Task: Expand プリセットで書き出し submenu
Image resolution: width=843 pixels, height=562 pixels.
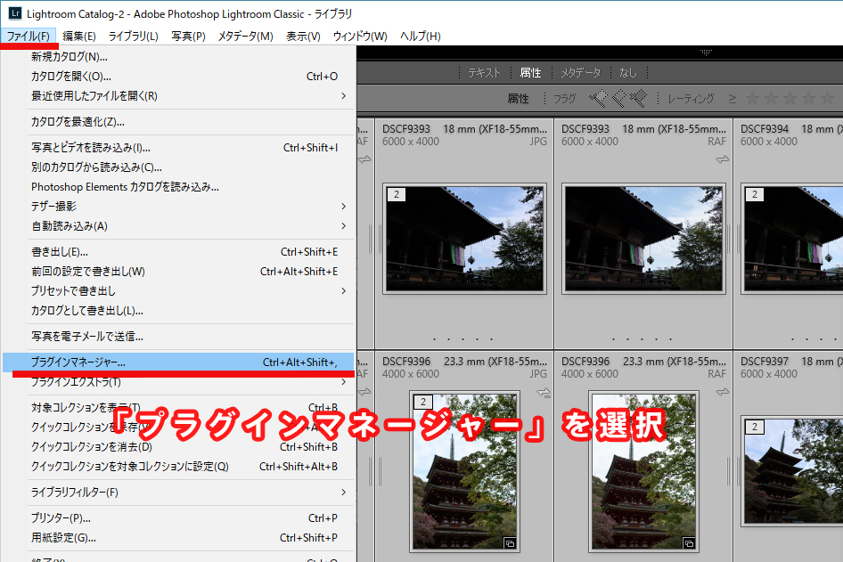Action: pos(178,291)
